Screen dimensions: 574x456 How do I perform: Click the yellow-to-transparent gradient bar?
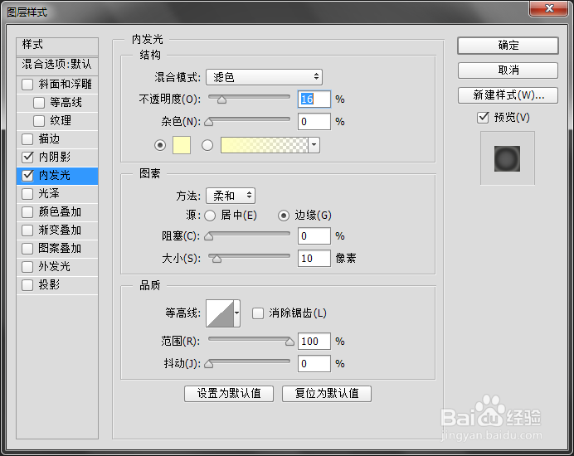[265, 145]
